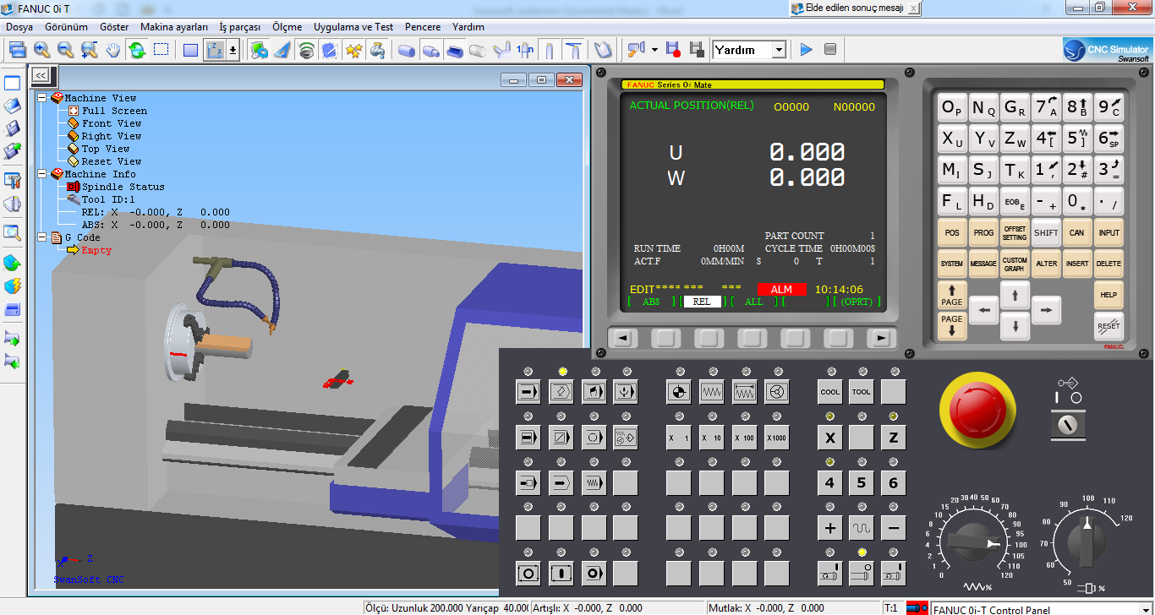Toggle the X1000 increment button

click(777, 438)
